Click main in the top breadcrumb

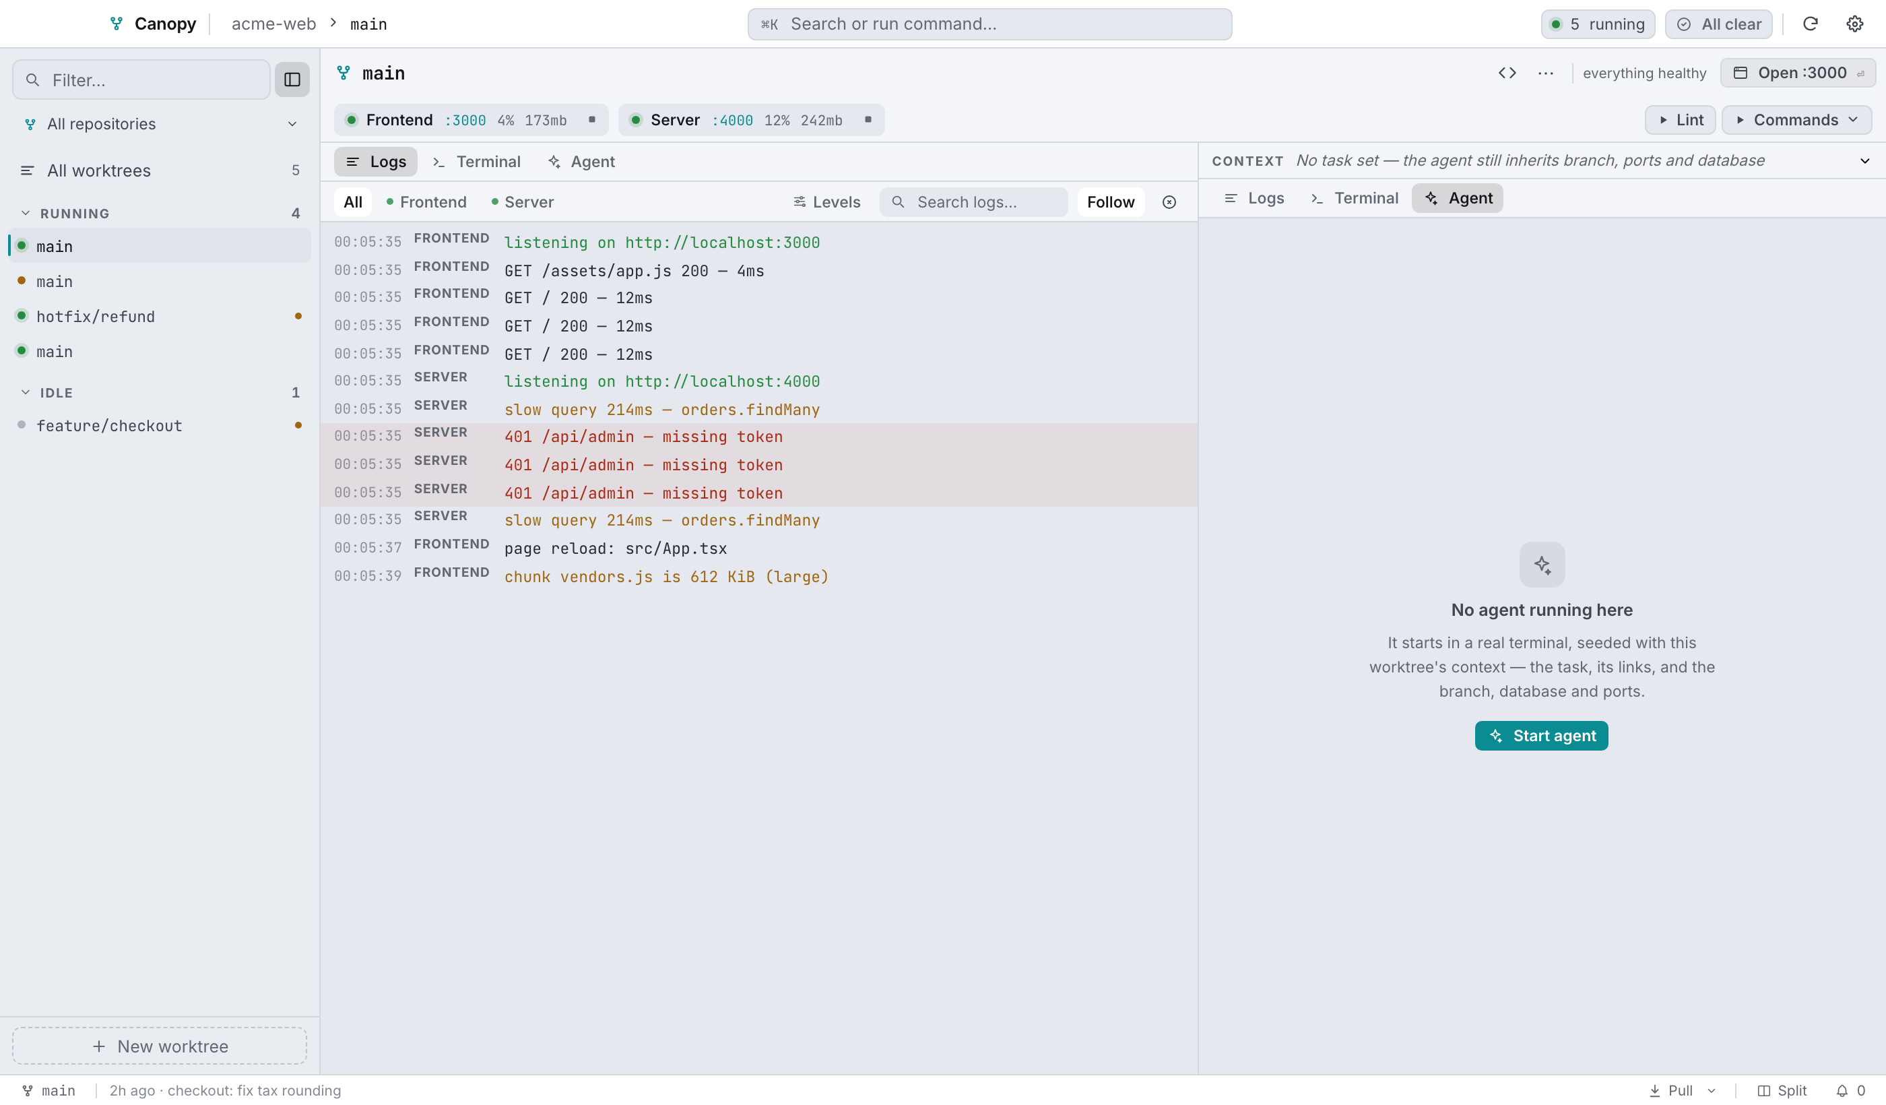click(x=368, y=24)
